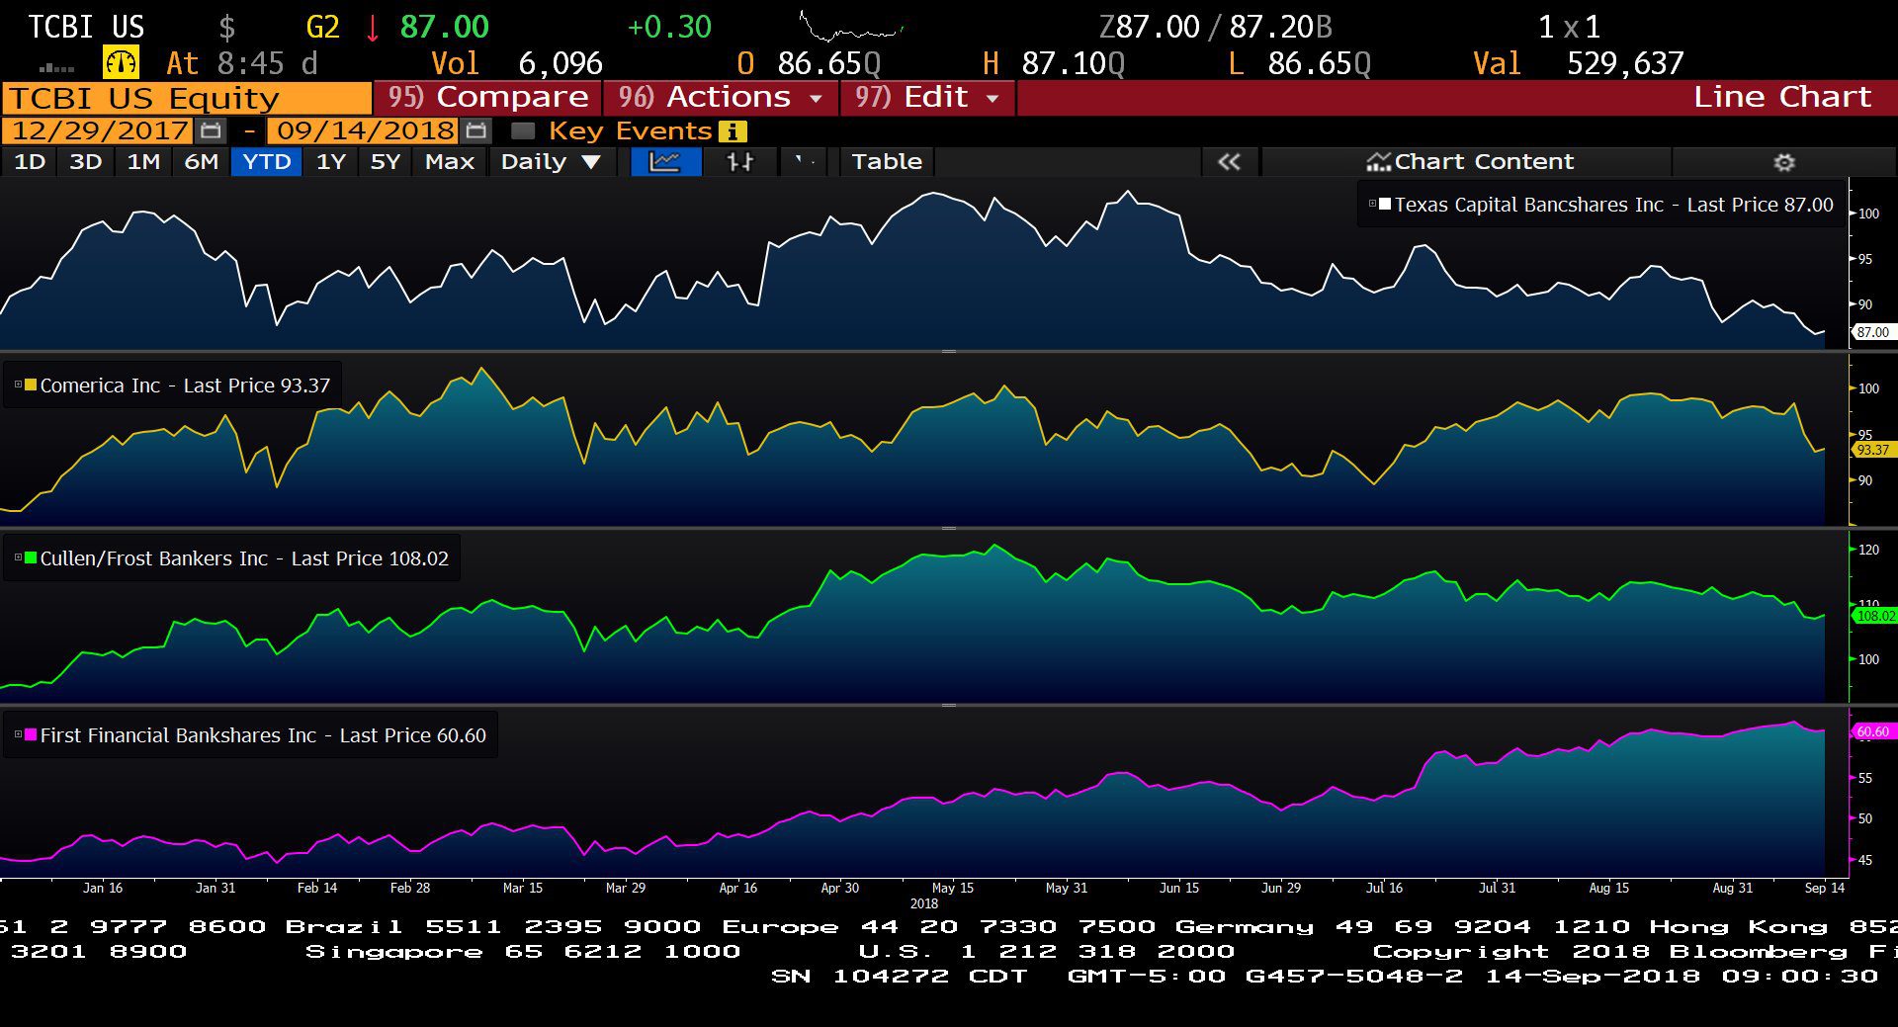
Task: Click the 108.02 Cullen/Frost price tag
Action: pyautogui.click(x=1874, y=616)
